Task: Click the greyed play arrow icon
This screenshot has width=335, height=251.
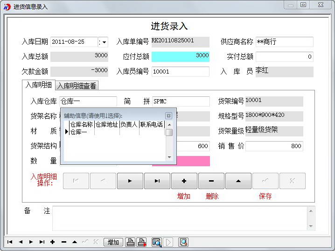Action: [x=168, y=242]
